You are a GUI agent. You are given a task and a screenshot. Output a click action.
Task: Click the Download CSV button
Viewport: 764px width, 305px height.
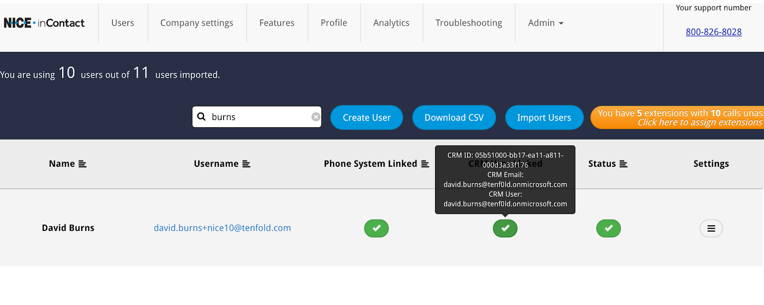pyautogui.click(x=454, y=117)
